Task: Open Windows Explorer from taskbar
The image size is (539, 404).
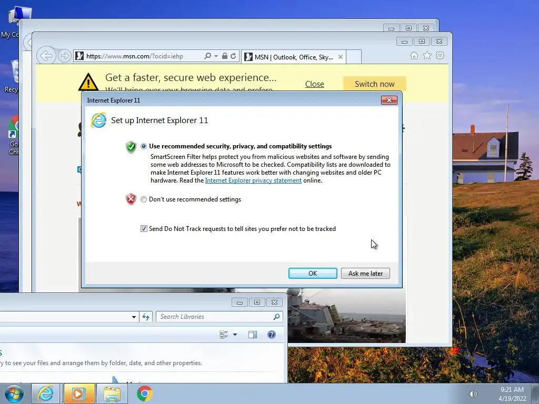Action: click(x=112, y=393)
